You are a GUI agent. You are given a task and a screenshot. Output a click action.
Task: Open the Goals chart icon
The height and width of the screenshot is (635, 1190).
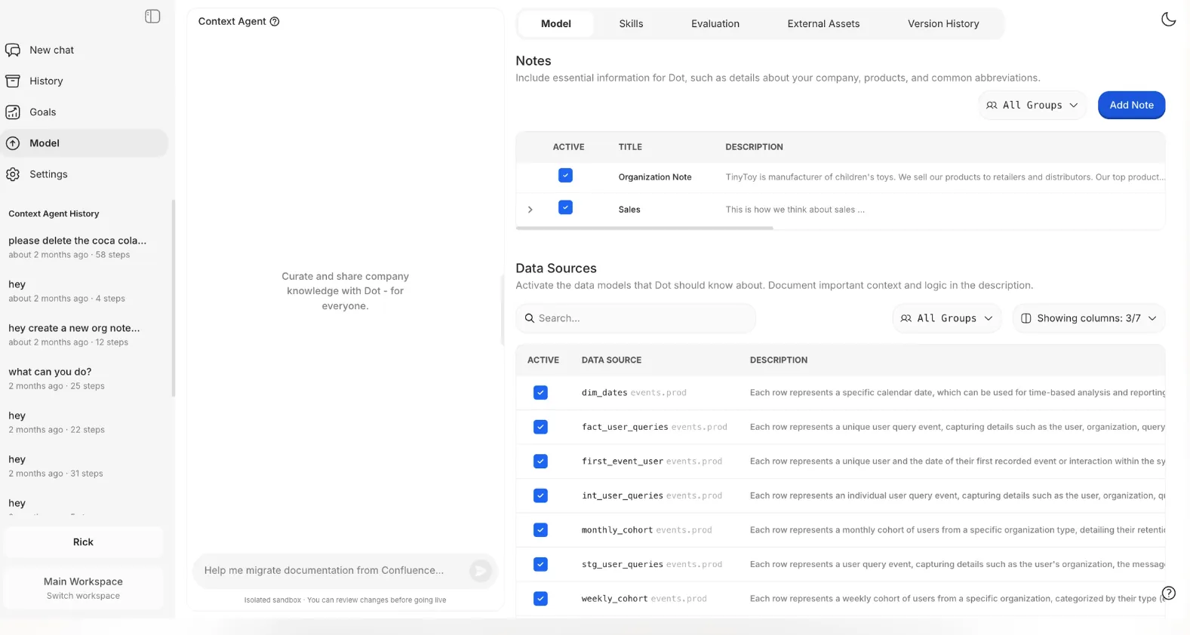point(13,112)
